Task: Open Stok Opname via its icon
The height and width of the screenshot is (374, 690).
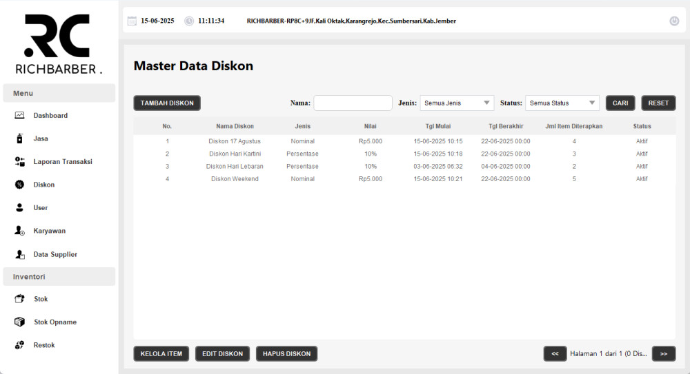Action: coord(20,322)
